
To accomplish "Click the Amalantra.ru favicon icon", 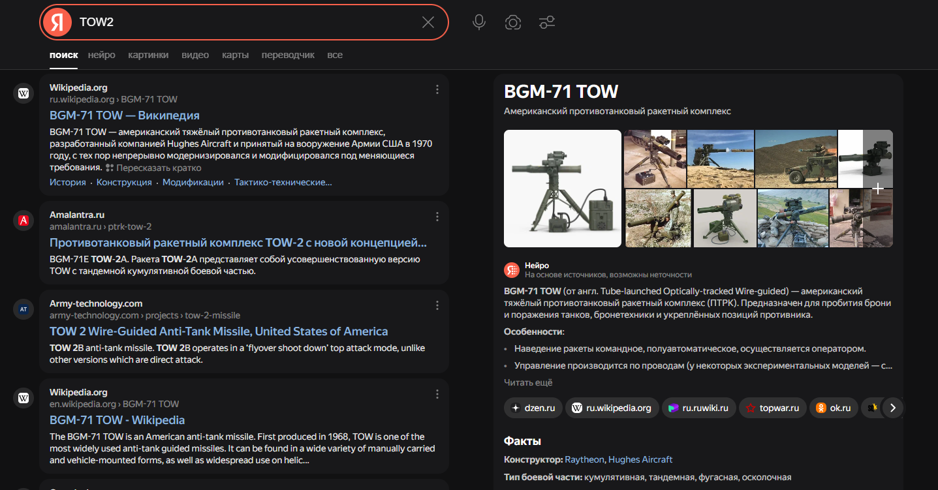I will (x=23, y=221).
